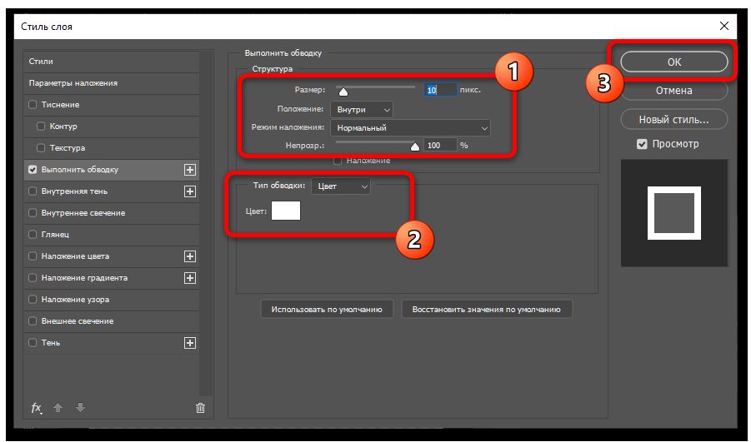This screenshot has height=442, width=751.
Task: Open the Тип обводки dropdown
Action: pyautogui.click(x=340, y=186)
